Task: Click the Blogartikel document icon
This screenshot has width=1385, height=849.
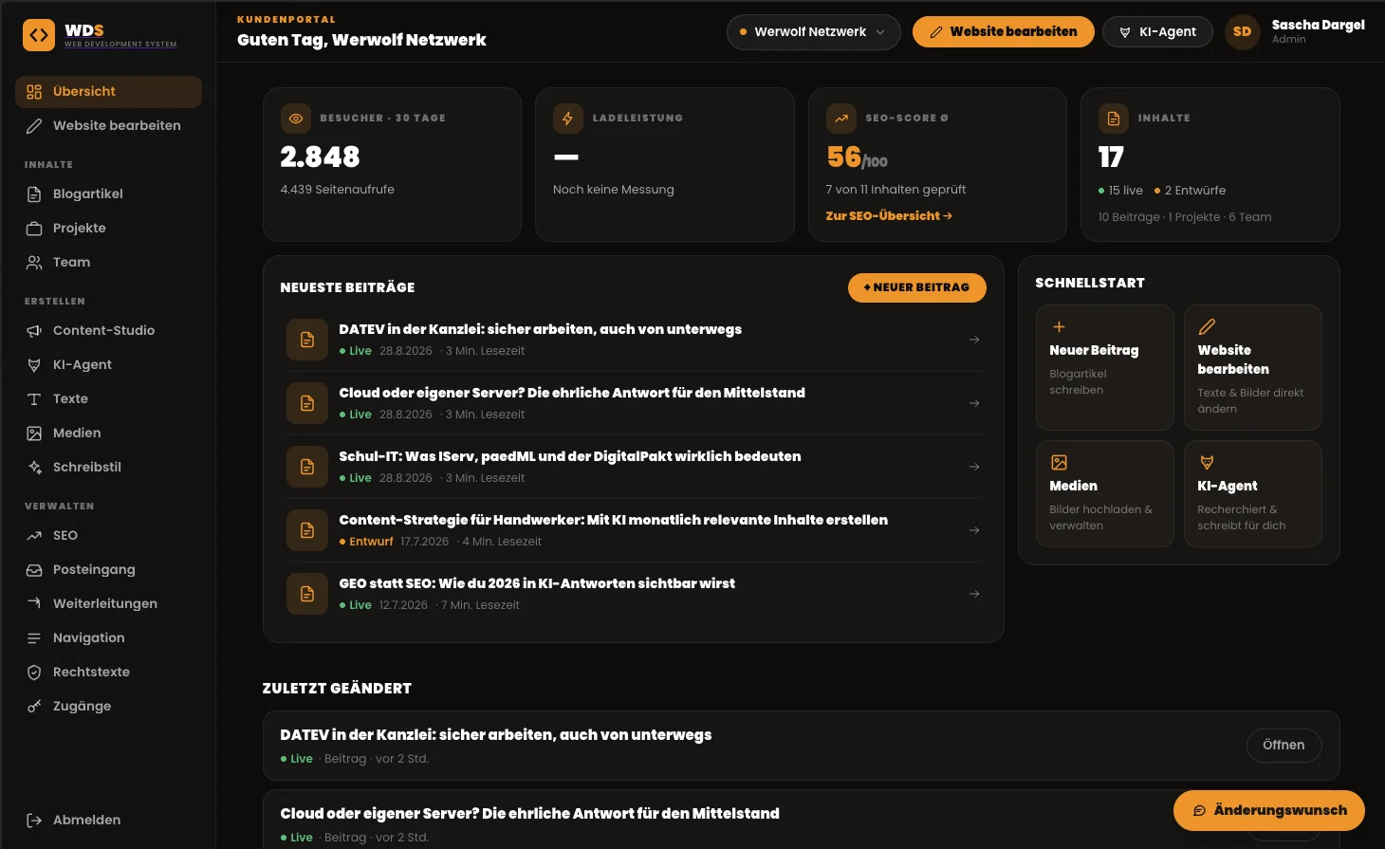Action: coord(34,194)
